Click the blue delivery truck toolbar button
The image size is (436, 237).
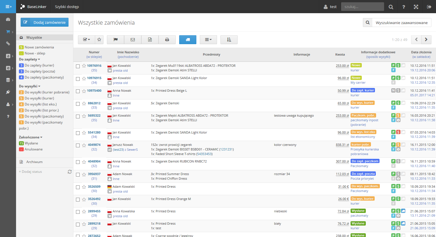tap(188, 40)
